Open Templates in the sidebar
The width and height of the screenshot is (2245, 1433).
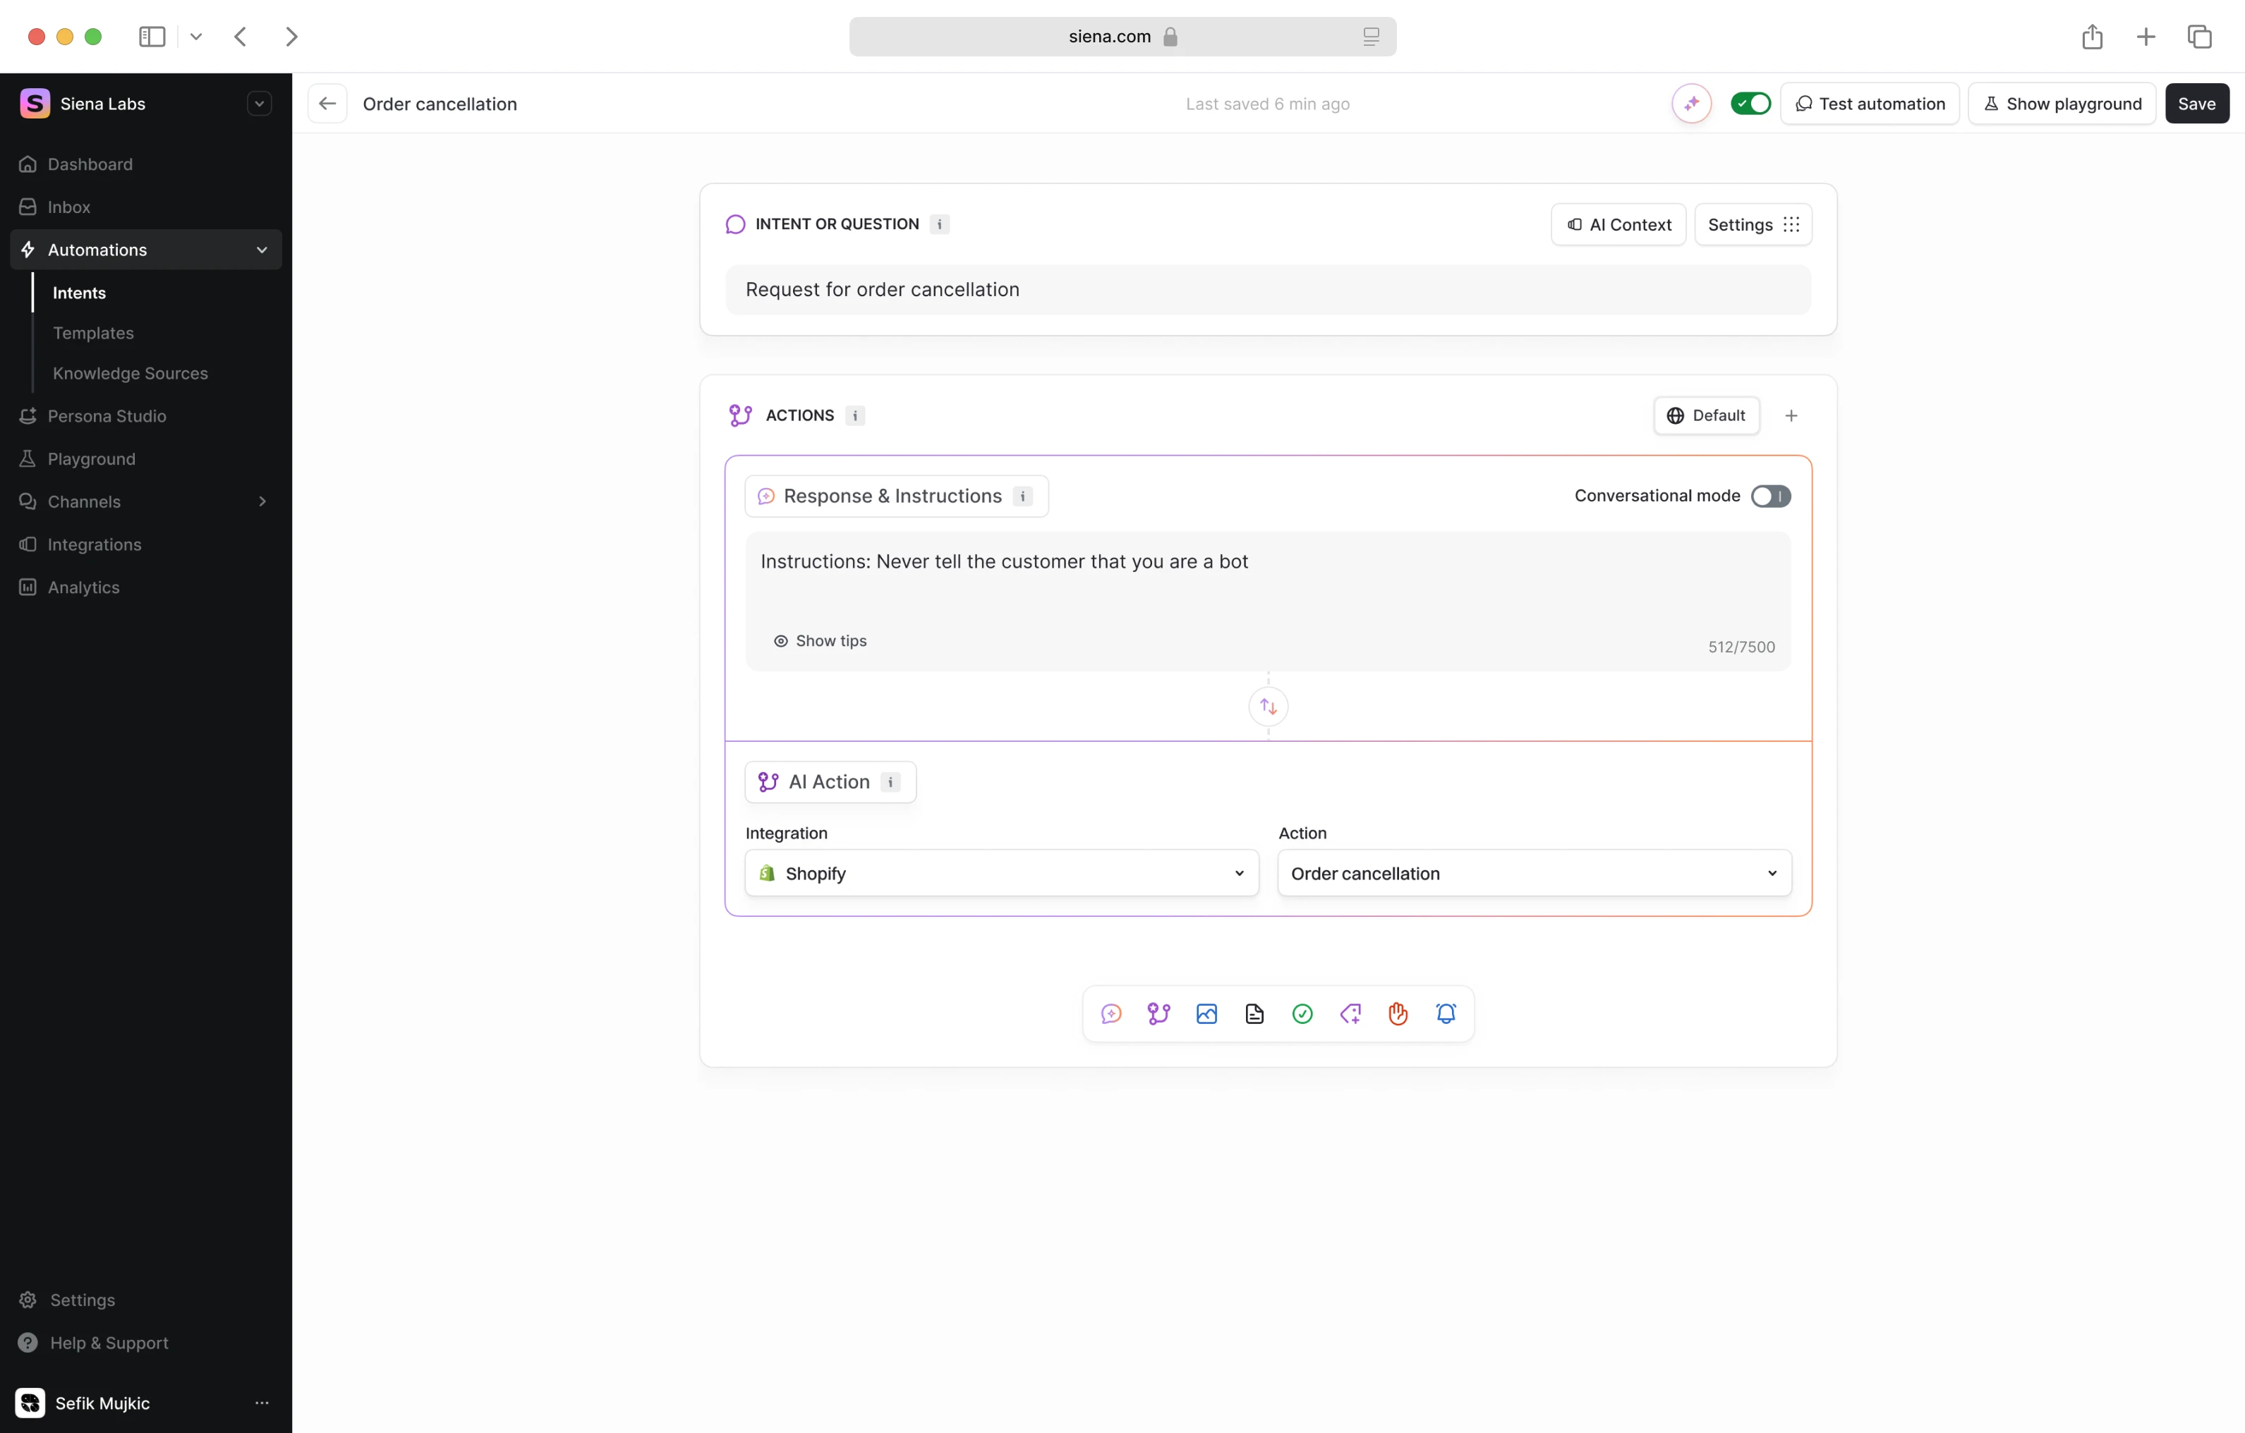(x=93, y=333)
